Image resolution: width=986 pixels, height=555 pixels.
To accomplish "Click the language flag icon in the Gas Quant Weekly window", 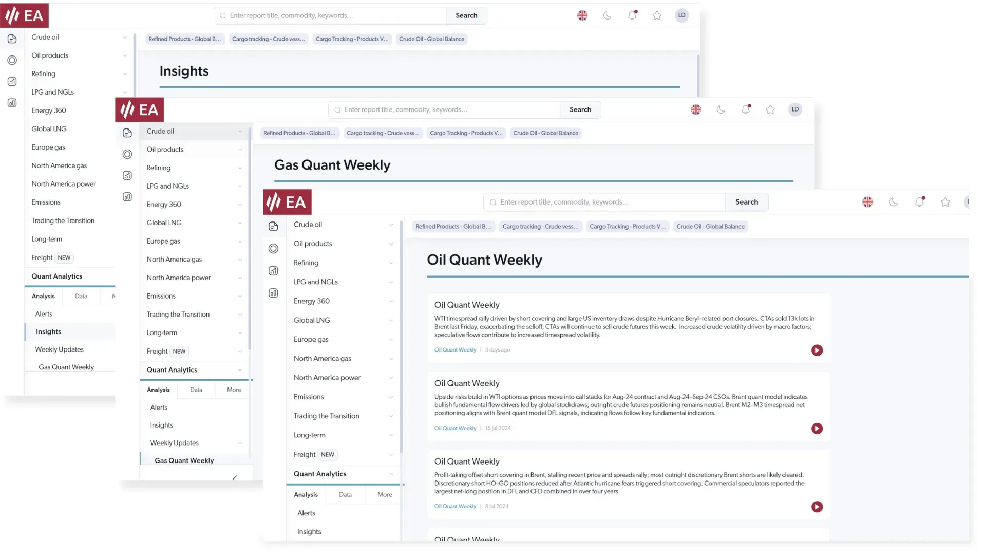I will pyautogui.click(x=696, y=109).
